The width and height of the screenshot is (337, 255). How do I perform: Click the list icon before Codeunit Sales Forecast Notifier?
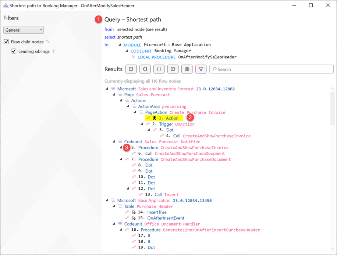[x=120, y=141]
